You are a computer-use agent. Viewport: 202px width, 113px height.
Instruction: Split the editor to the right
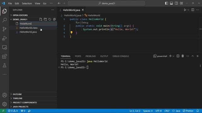(193, 10)
